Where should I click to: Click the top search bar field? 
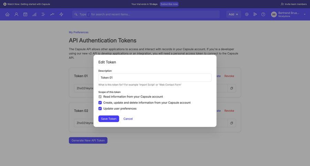(146, 14)
